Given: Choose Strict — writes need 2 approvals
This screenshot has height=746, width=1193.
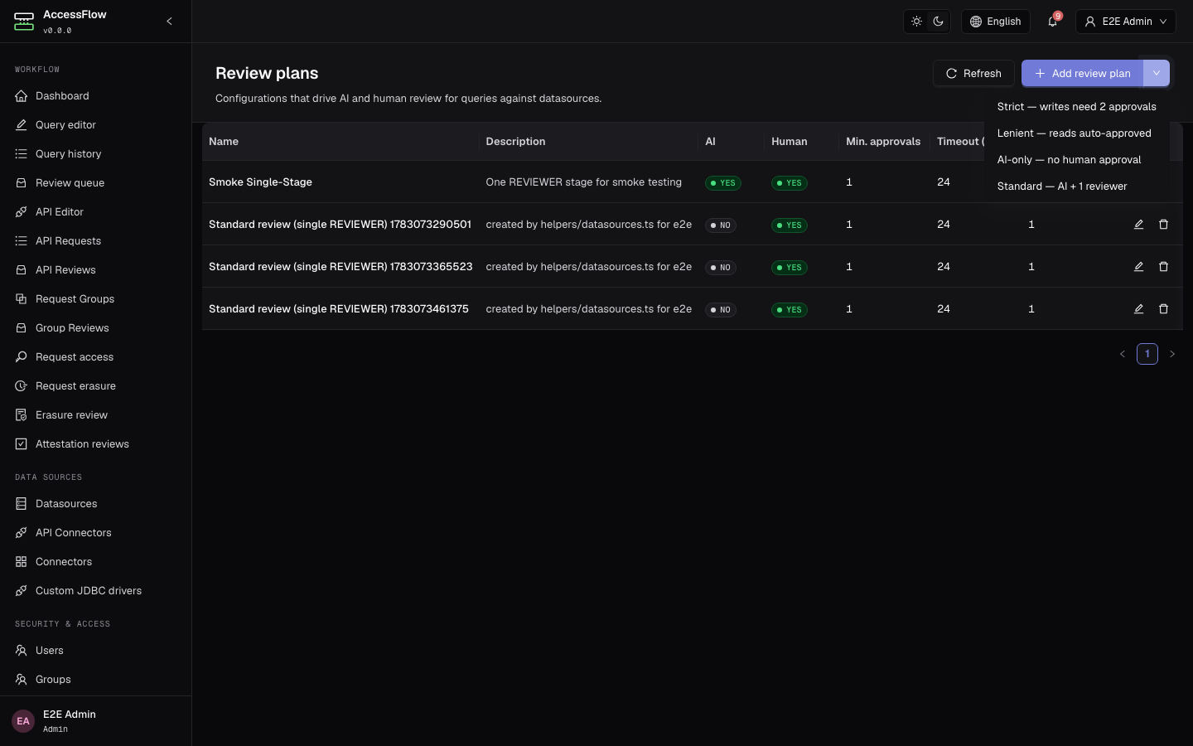Looking at the screenshot, I should point(1076,107).
